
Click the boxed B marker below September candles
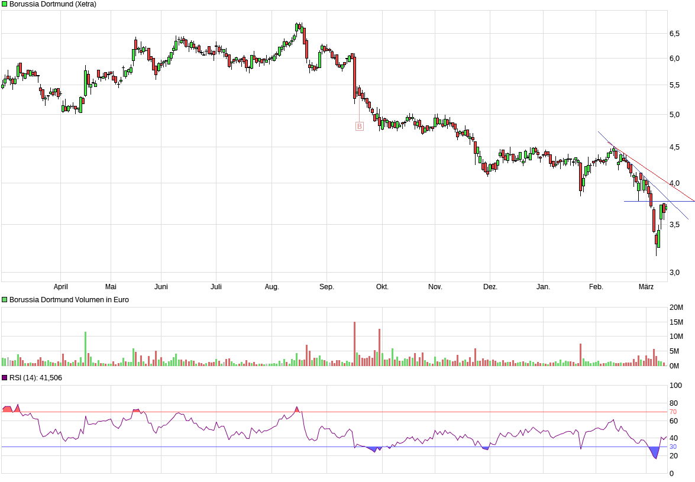(x=359, y=126)
